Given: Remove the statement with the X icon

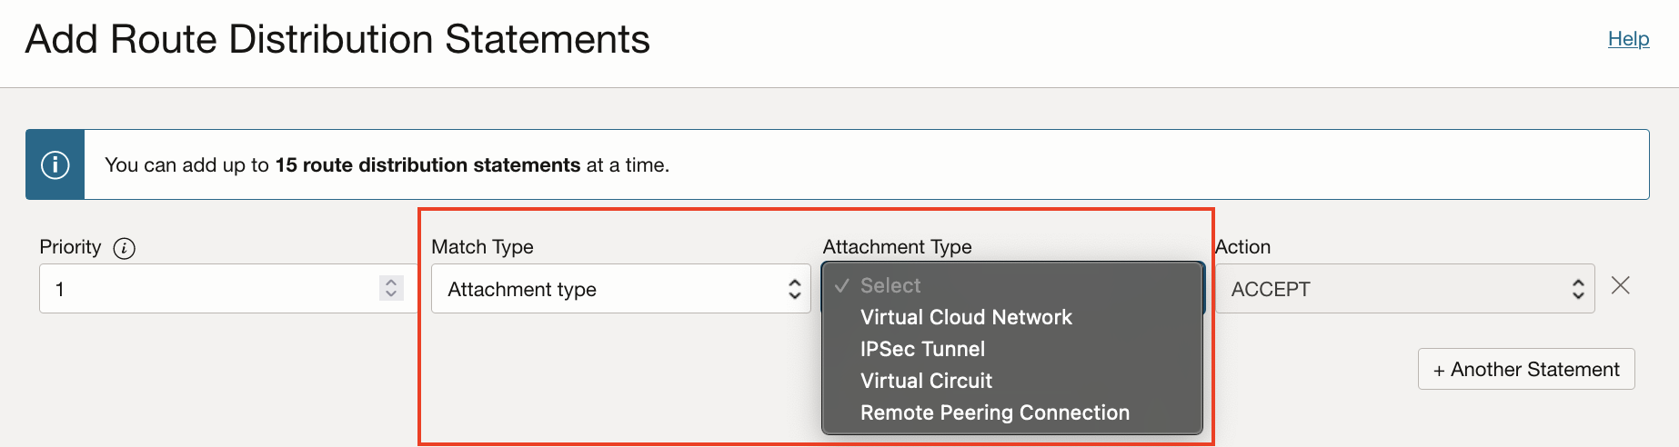Looking at the screenshot, I should point(1620,286).
